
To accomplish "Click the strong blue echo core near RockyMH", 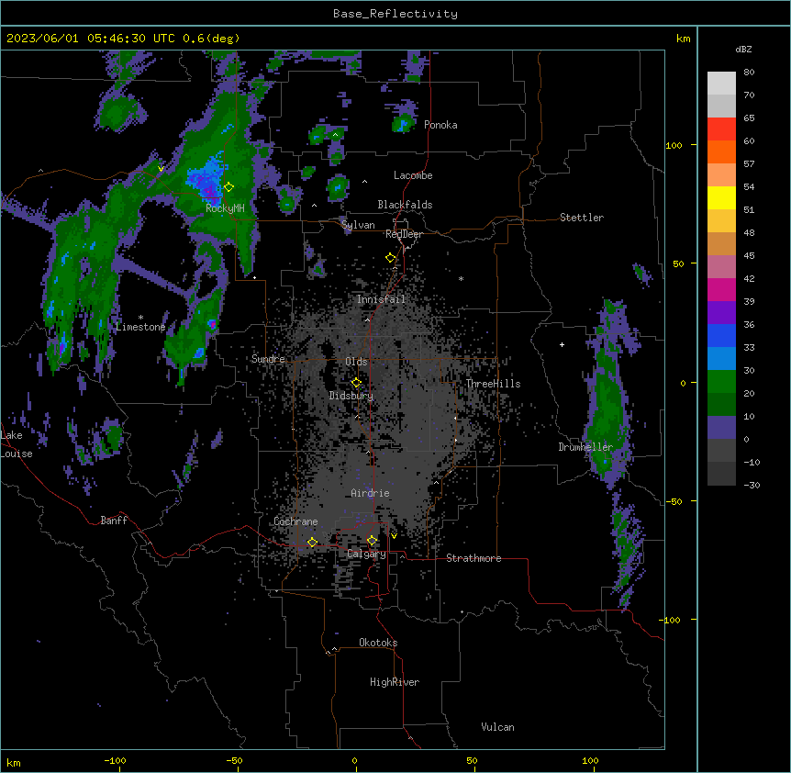I will pos(206,178).
